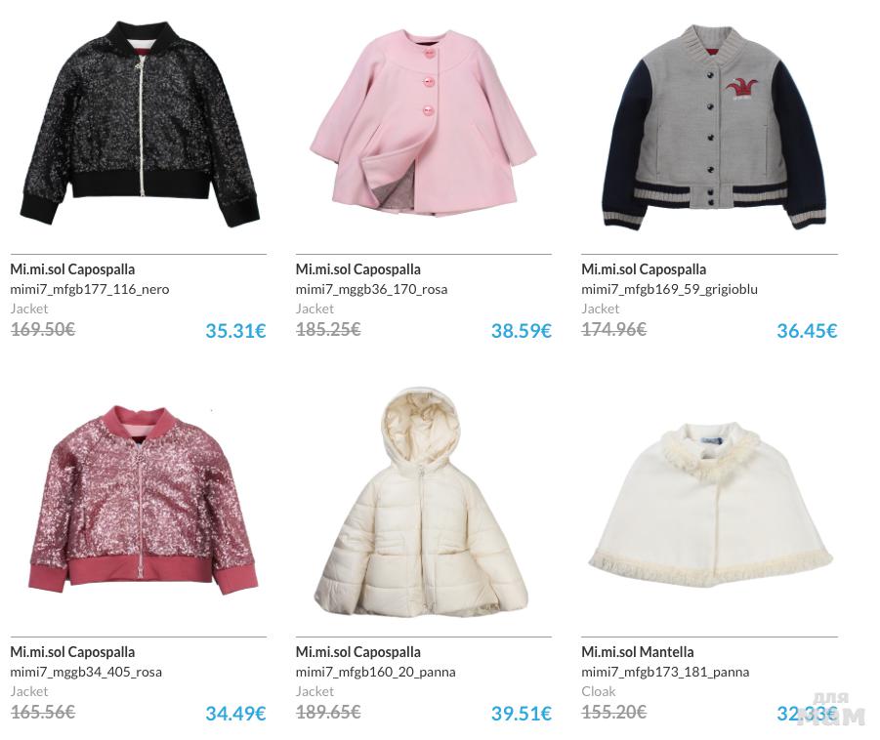Select the 38.59€ sale price
This screenshot has height=740, width=880.
click(522, 330)
